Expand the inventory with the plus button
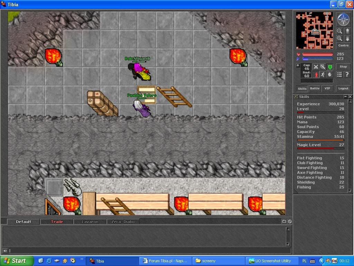354x266 pixels. click(x=298, y=65)
